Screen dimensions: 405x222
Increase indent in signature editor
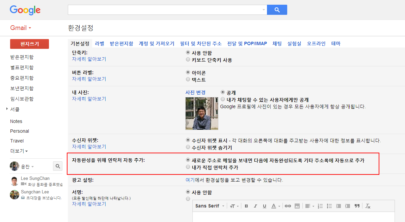348,206
